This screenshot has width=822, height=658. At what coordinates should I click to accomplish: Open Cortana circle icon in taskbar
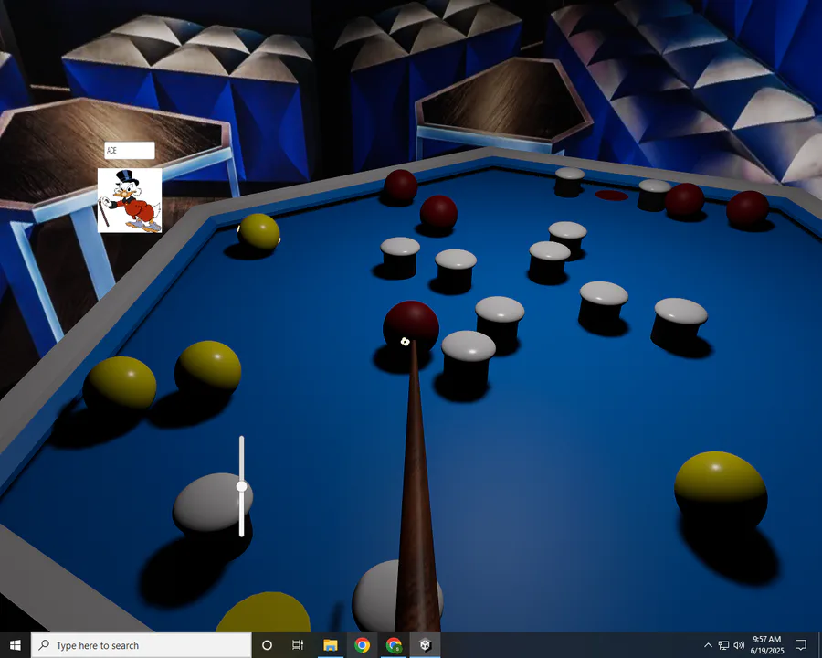coord(267,645)
